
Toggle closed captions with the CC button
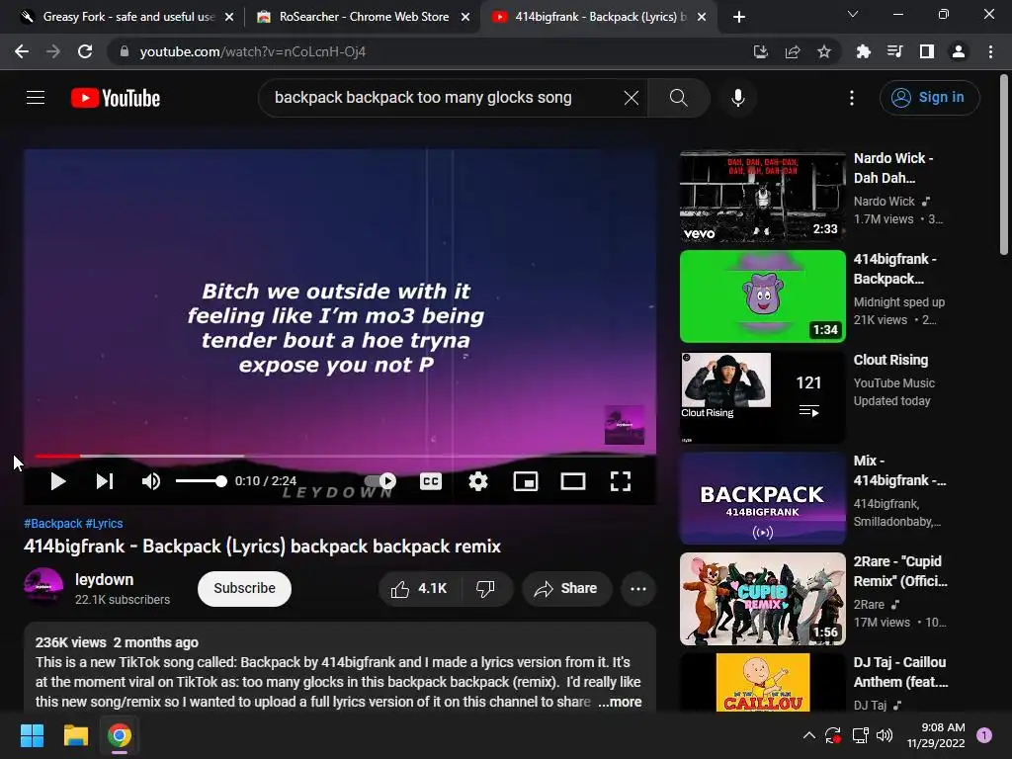(431, 481)
